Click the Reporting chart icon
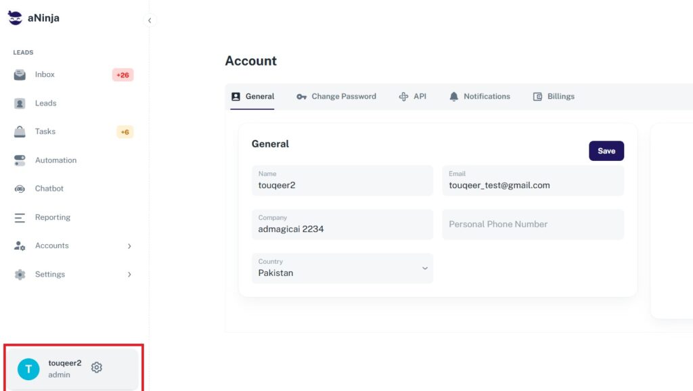Viewport: 693px width, 391px height. point(20,218)
